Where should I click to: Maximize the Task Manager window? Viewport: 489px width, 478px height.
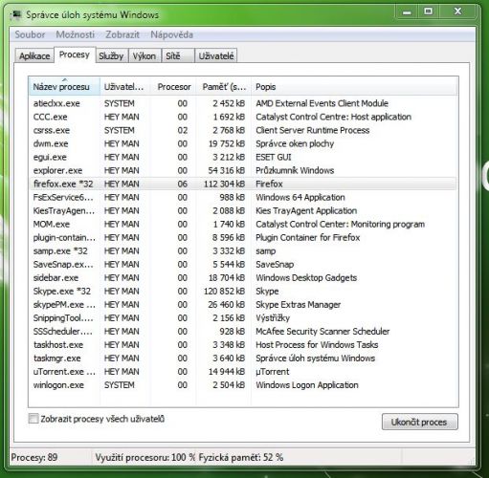coord(428,12)
